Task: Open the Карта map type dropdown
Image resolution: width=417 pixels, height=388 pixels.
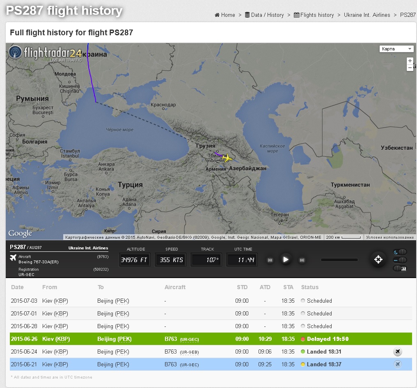Action: [x=396, y=49]
